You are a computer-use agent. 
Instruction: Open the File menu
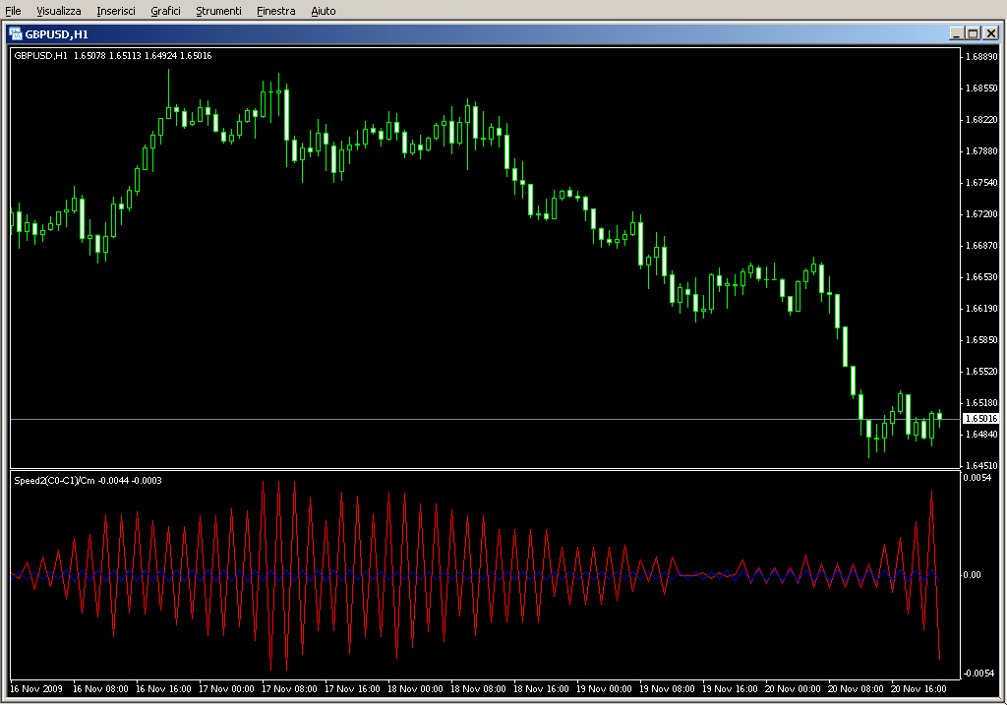click(13, 11)
